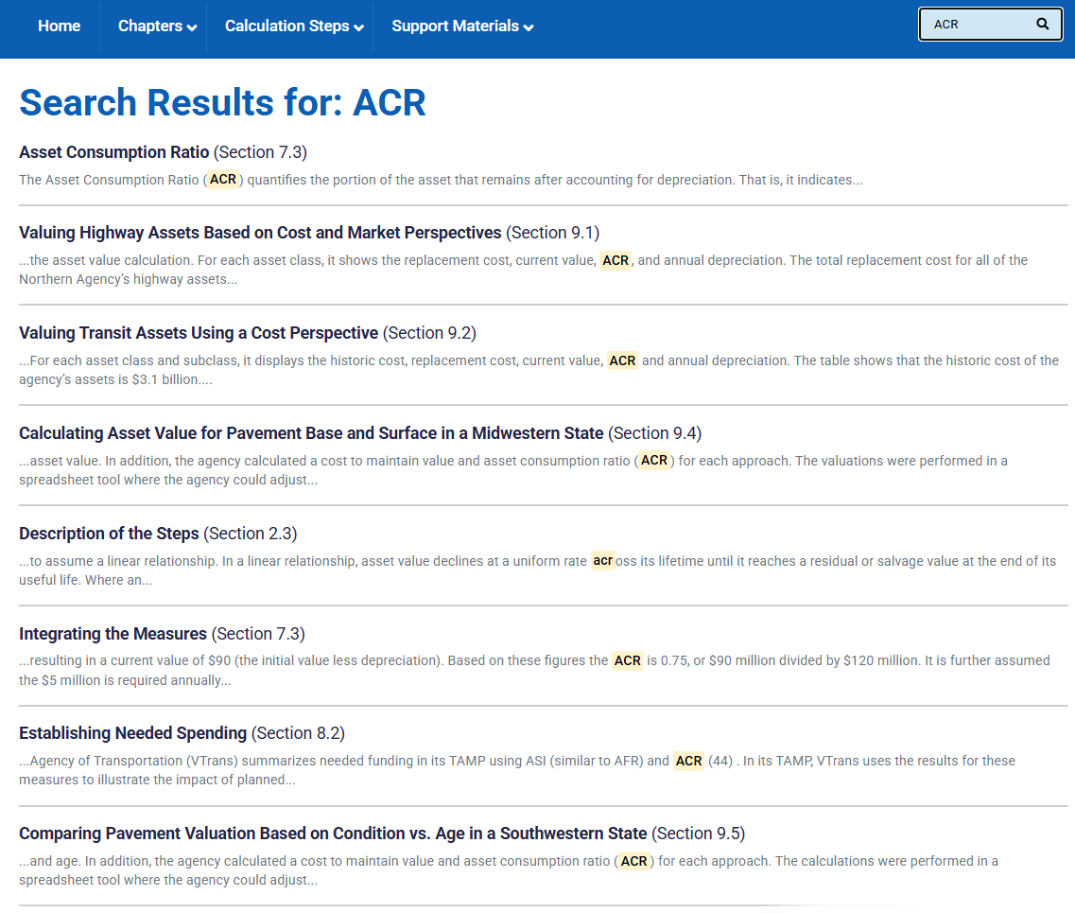Click the search magnifier icon
1075x913 pixels.
(x=1042, y=25)
